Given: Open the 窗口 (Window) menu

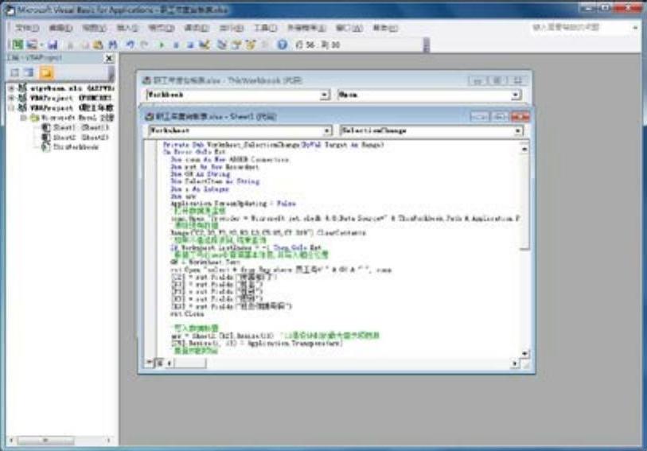Looking at the screenshot, I should (349, 28).
